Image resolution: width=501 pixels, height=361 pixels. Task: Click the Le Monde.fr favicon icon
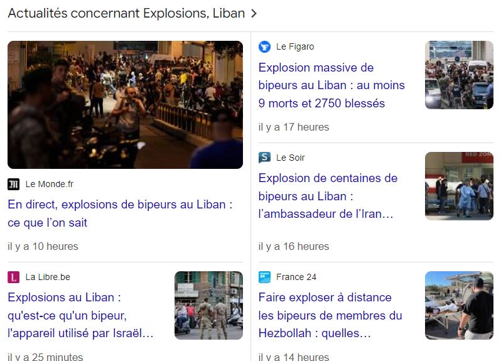(13, 185)
